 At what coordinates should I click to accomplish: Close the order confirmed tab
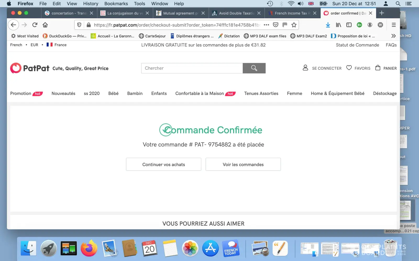371,13
